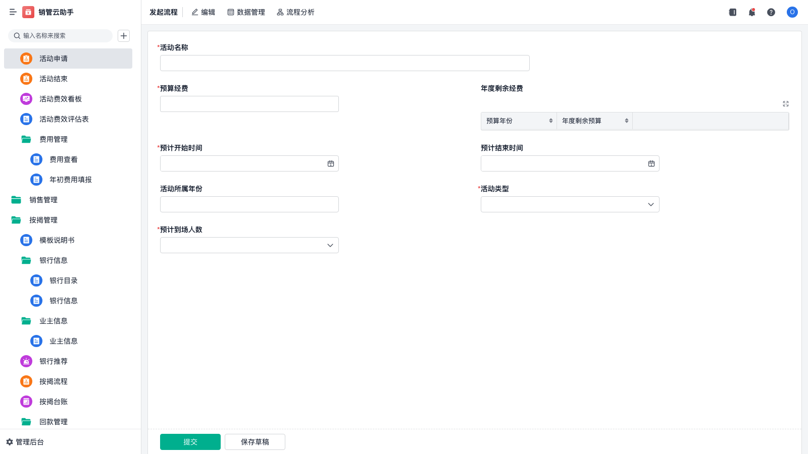The height and width of the screenshot is (454, 808).
Task: Sort table by 年度剩余预算 column
Action: tap(626, 121)
